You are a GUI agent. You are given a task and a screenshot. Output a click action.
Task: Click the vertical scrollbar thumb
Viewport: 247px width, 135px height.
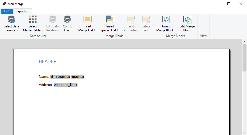pos(244,57)
